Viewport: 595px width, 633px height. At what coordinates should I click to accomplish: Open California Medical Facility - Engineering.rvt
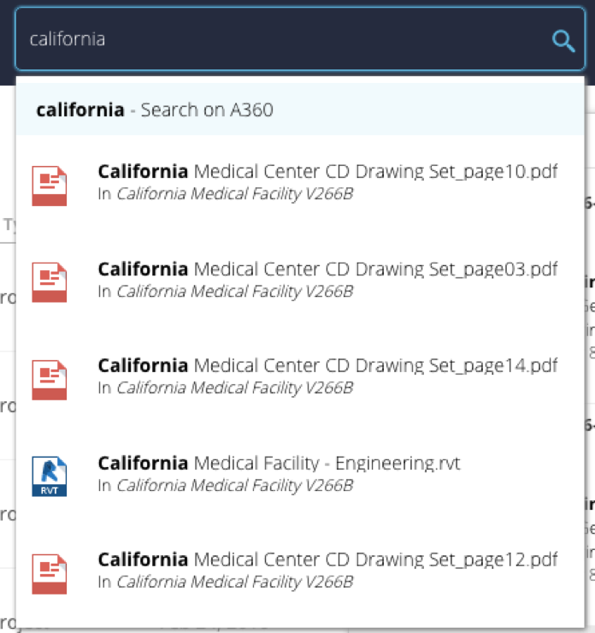(279, 464)
